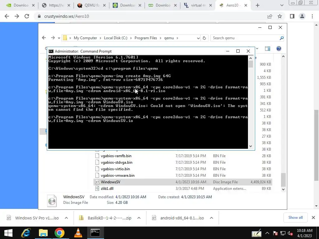Expand arrow after qemu in breadcrumb
Screen dimensions: 319x239
(177, 38)
